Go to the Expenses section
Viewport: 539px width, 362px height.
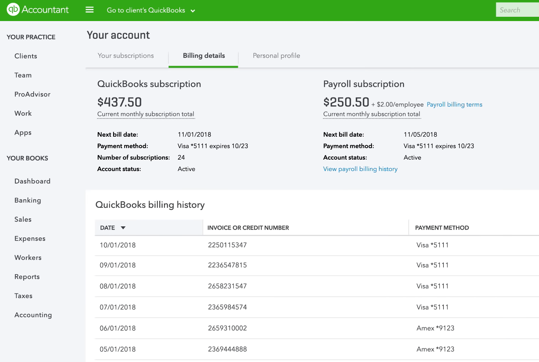(30, 238)
